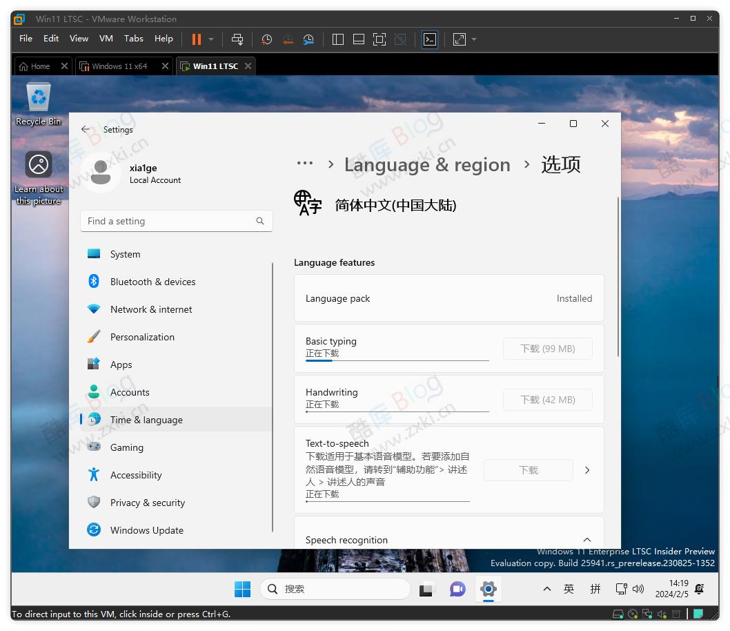The height and width of the screenshot is (631, 730).
Task: Open the VM menu
Action: (x=106, y=39)
